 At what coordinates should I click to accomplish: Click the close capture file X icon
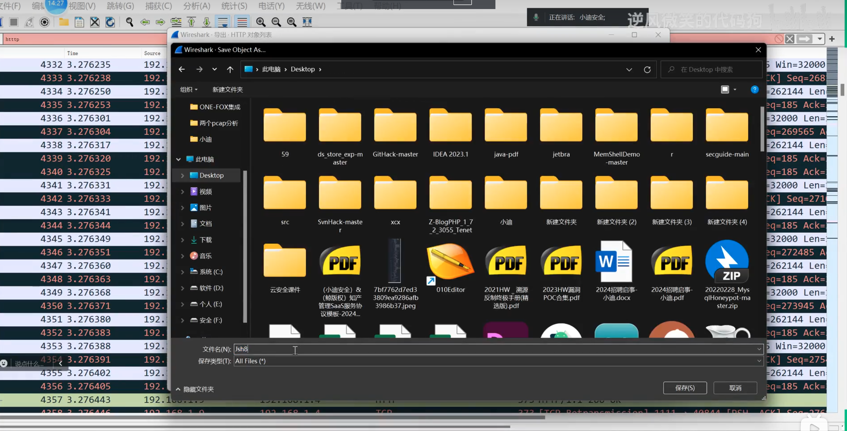pyautogui.click(x=95, y=22)
